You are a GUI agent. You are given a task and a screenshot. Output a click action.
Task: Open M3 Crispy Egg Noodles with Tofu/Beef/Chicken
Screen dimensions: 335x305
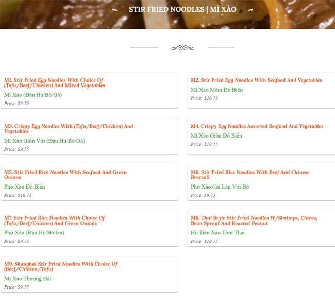[x=69, y=129]
